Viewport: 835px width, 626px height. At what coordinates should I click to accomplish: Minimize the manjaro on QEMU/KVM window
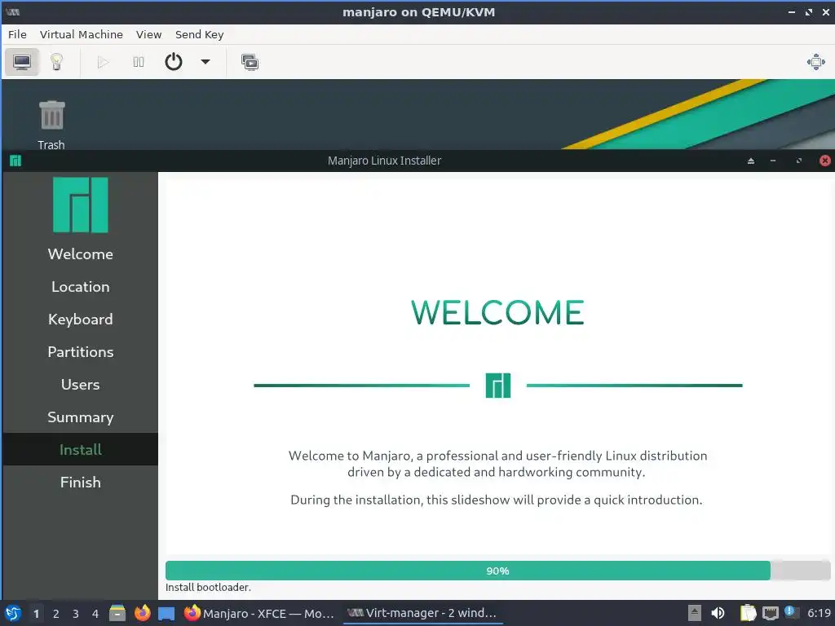(x=792, y=12)
